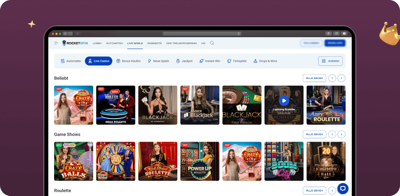400x196 pixels.
Task: Click Alle Sehen for Beliebt section
Action: tap(315, 78)
